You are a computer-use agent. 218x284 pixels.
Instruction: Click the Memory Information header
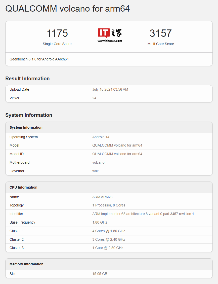click(26, 264)
